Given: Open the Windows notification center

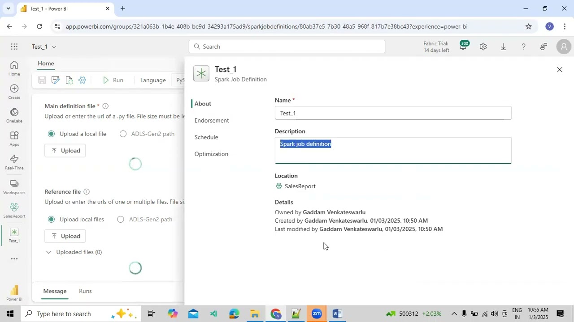Looking at the screenshot, I should click(x=560, y=314).
